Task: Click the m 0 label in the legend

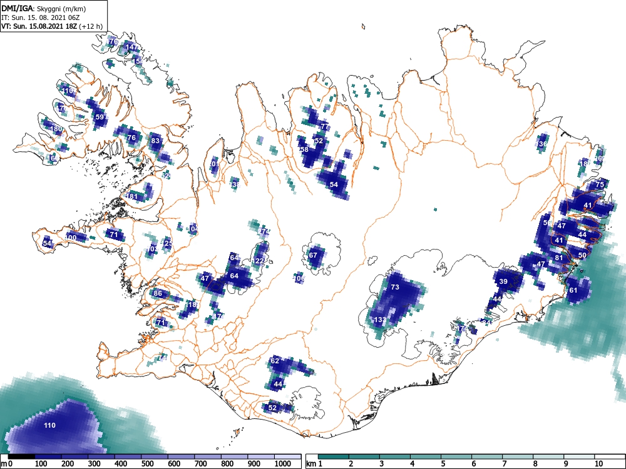Action: click(x=7, y=464)
